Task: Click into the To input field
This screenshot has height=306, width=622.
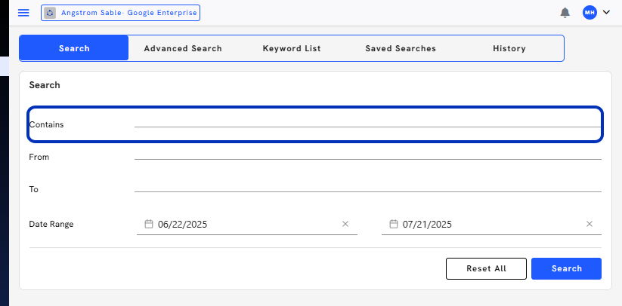Action: [368, 187]
